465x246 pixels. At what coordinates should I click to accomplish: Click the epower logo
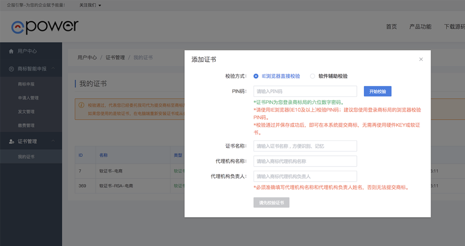[45, 27]
